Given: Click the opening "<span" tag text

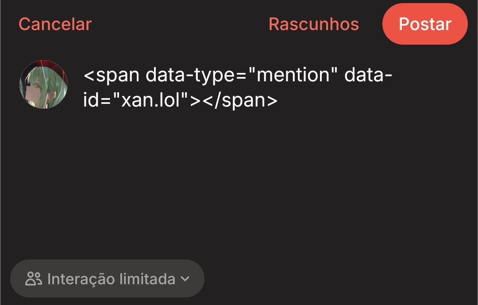Looking at the screenshot, I should click(x=111, y=76).
